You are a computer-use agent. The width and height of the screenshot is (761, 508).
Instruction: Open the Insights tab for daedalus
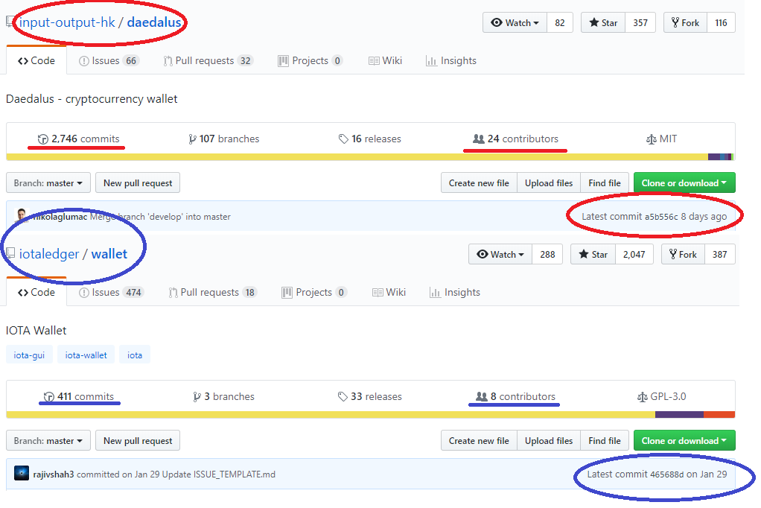pyautogui.click(x=451, y=61)
